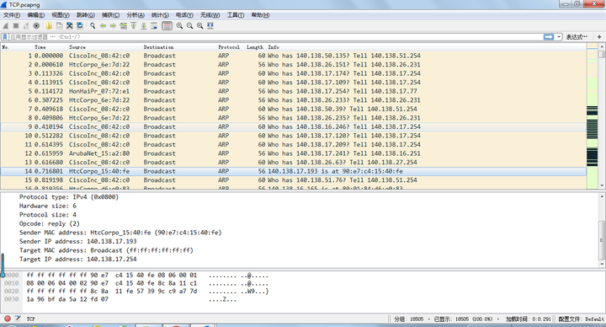Open the 分析(A) menu
Image resolution: width=606 pixels, height=327 pixels.
pos(136,15)
